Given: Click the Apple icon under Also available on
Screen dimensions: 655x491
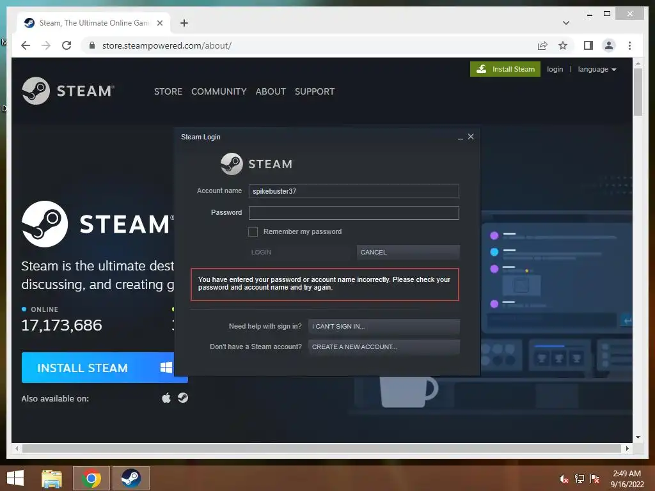Looking at the screenshot, I should [166, 398].
